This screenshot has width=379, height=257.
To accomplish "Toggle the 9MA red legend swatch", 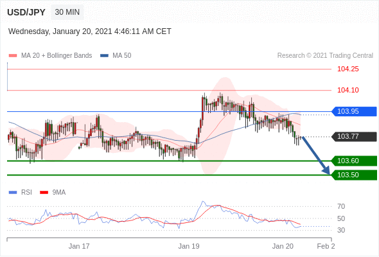I will 44,193.
